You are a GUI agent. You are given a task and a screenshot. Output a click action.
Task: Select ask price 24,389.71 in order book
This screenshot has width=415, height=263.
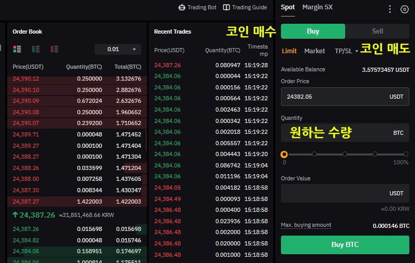click(x=26, y=134)
